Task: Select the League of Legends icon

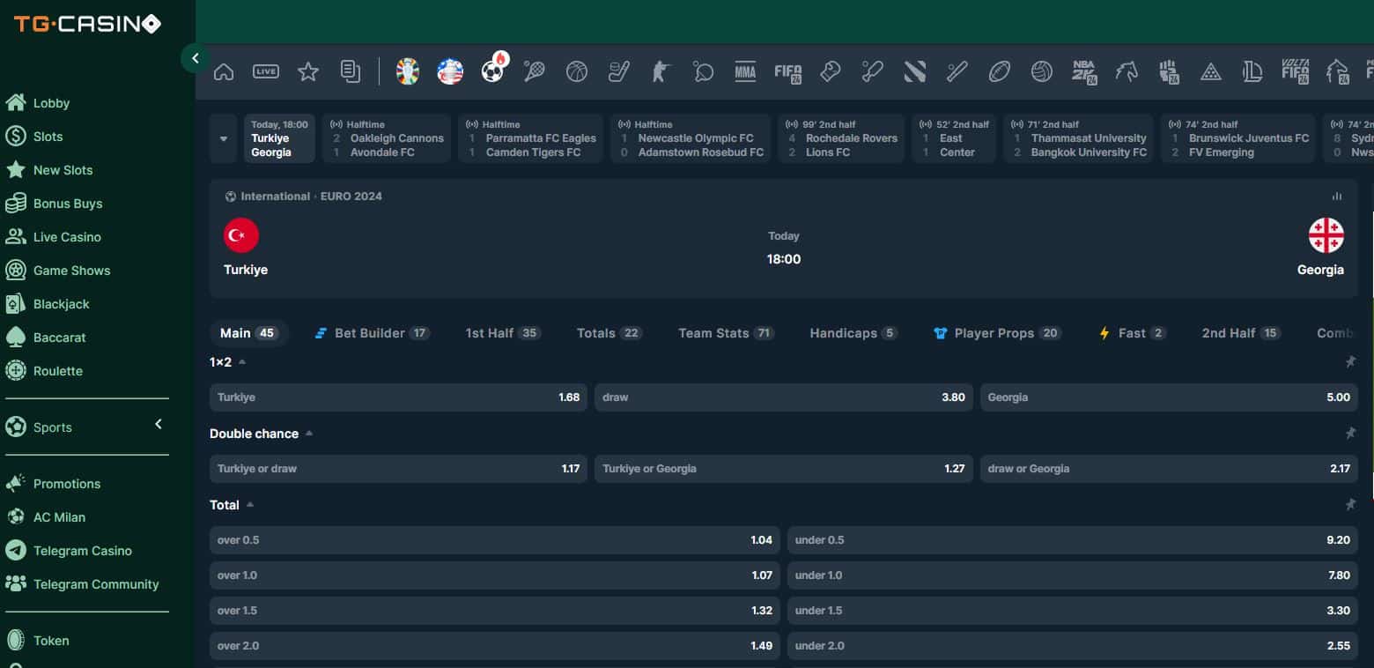Action: pyautogui.click(x=1252, y=71)
